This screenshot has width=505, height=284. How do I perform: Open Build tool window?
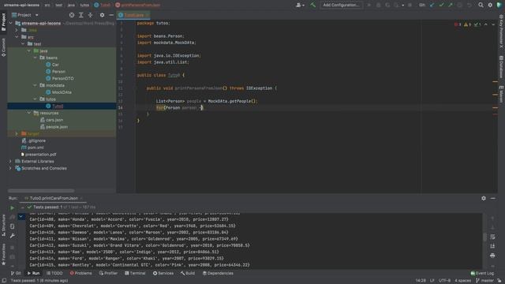(188, 273)
